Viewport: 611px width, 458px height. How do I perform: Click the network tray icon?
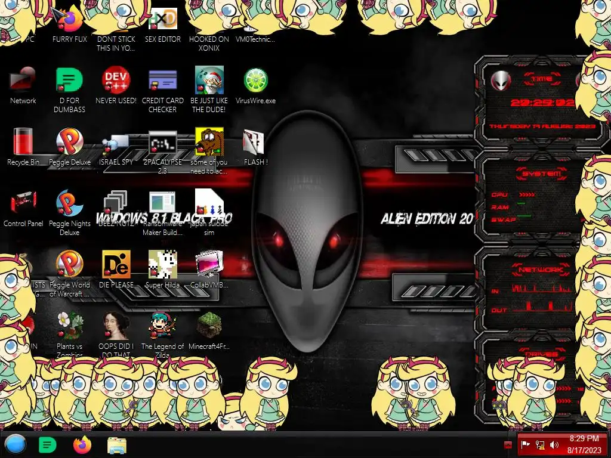pos(540,444)
